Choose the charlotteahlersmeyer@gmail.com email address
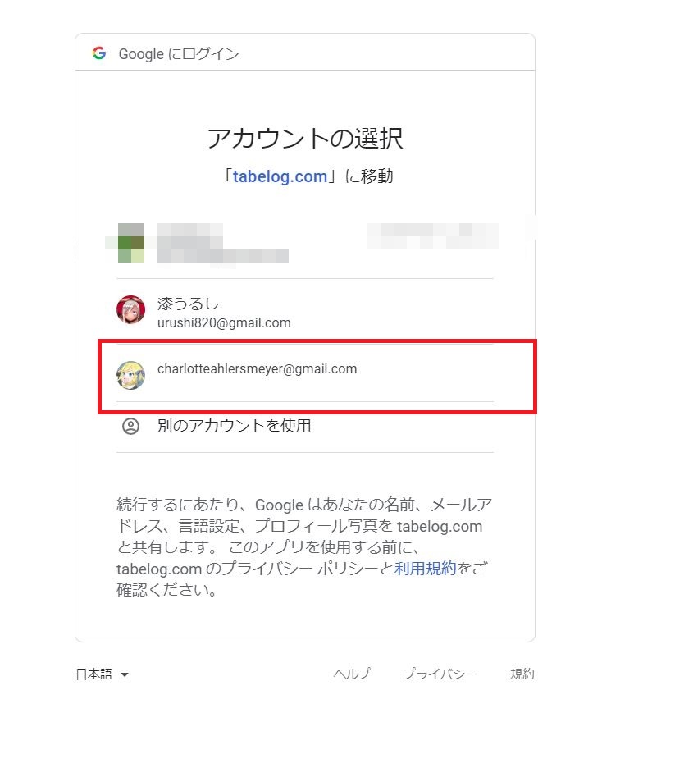 [257, 368]
